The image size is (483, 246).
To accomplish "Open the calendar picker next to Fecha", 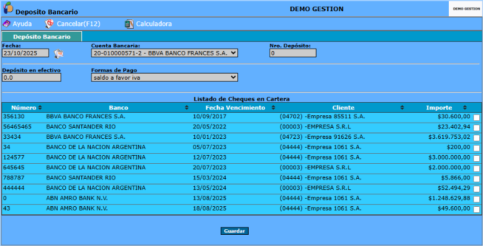I will click(x=58, y=54).
